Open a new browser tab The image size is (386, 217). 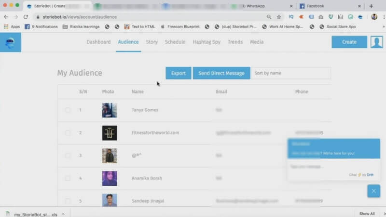pos(371,6)
